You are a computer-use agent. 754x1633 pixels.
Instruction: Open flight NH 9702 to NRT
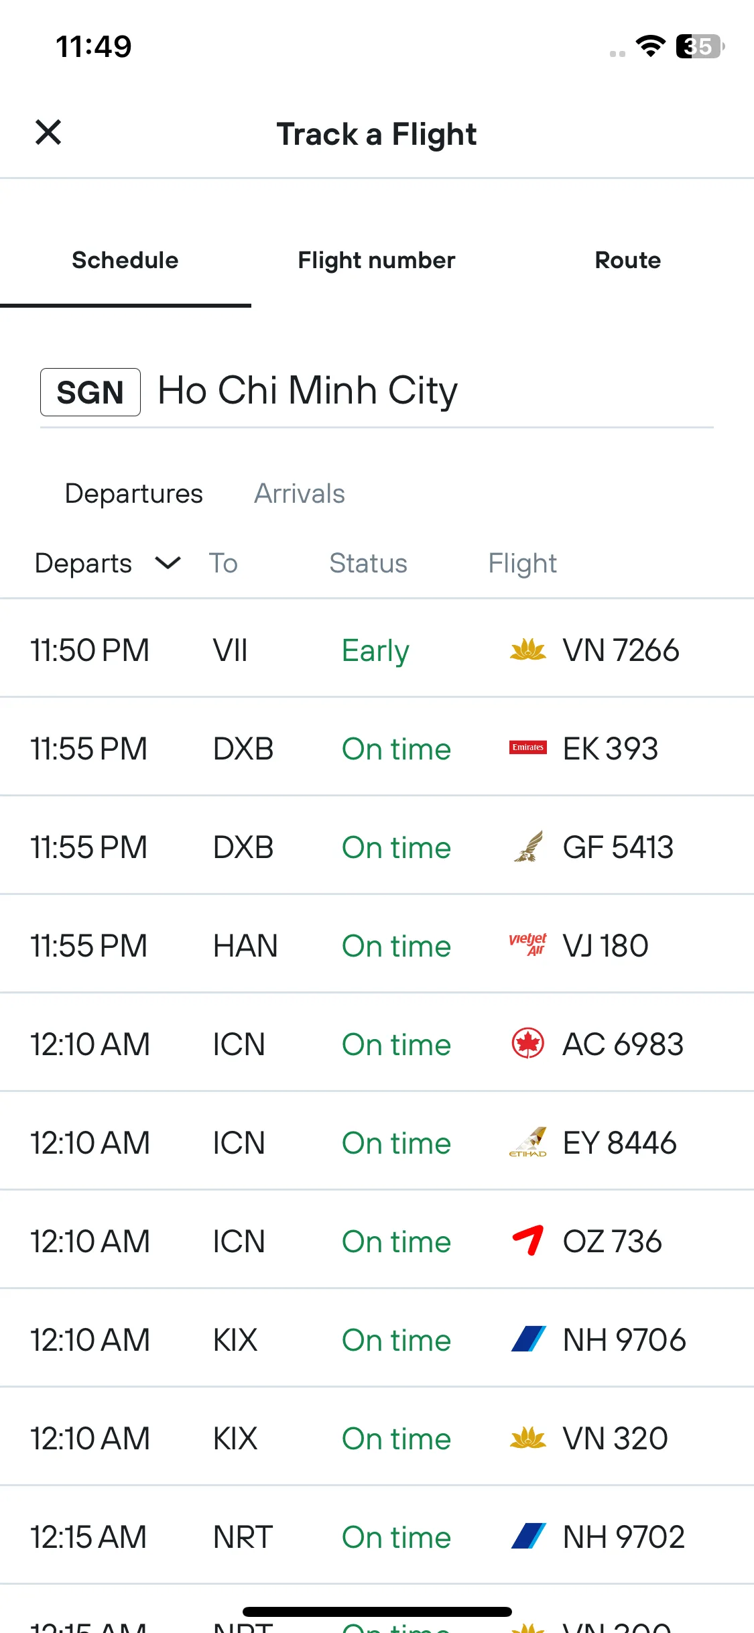[377, 1536]
